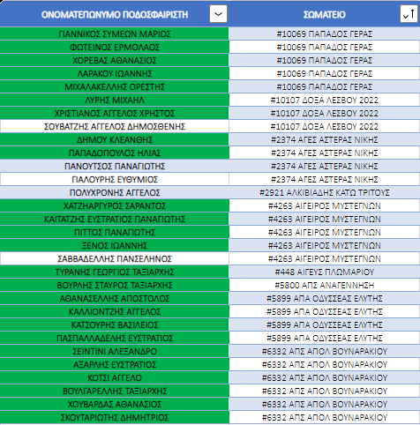Click green cell ΤΥΡΑΝΗΣ ΓΕΩΡΓΙΟΣ ΤΑΞΙΑΡΧΗΣ

115,272
